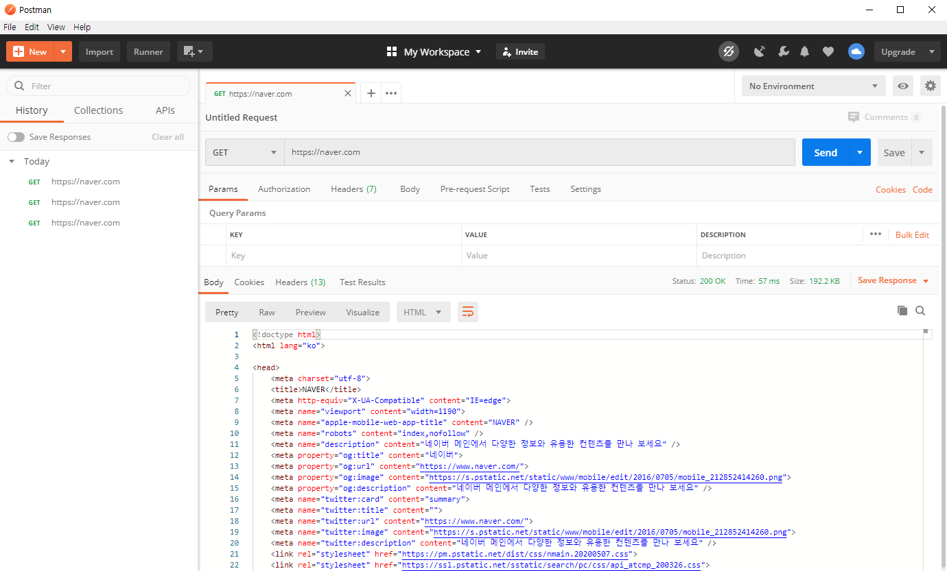Close the naver.com request tab
The image size is (947, 571).
[x=348, y=93]
